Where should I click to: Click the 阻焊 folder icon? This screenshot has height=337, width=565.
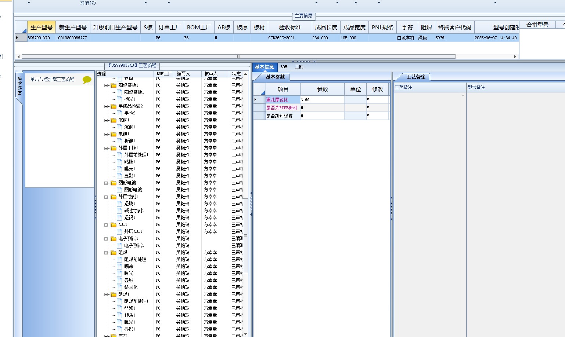pyautogui.click(x=114, y=253)
